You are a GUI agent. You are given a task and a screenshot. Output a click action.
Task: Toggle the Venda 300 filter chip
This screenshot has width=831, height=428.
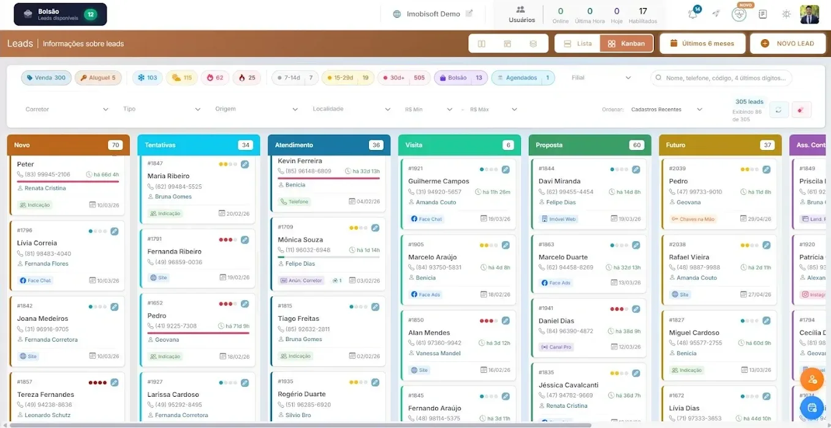click(x=46, y=78)
